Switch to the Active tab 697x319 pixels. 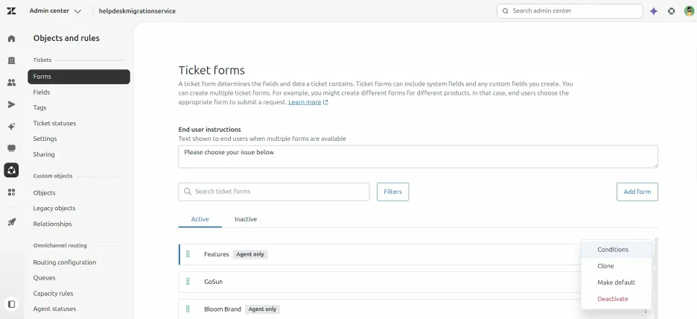(200, 219)
